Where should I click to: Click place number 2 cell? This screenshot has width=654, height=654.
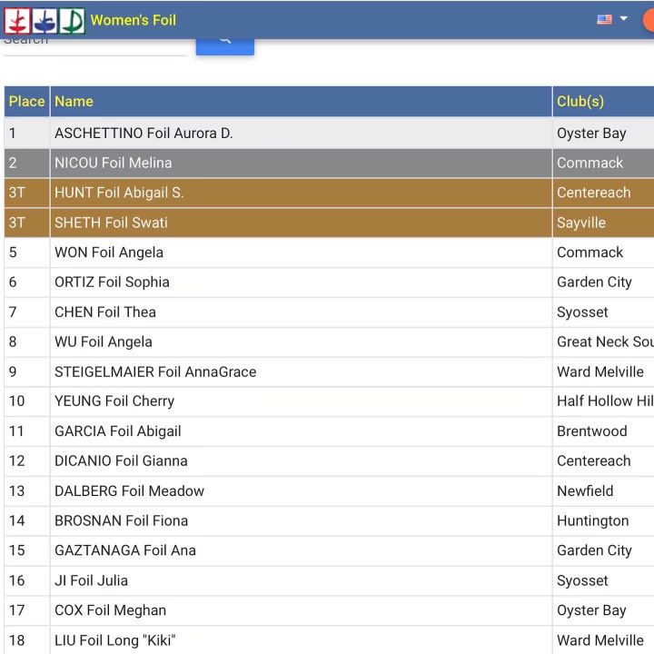(26, 163)
